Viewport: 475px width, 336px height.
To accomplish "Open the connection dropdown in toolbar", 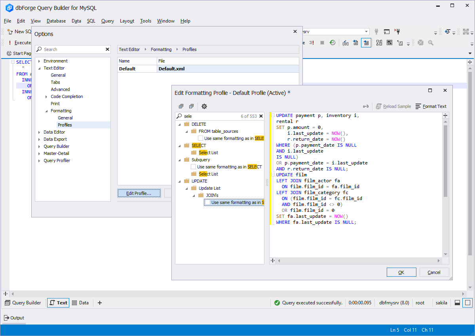I will click(367, 32).
